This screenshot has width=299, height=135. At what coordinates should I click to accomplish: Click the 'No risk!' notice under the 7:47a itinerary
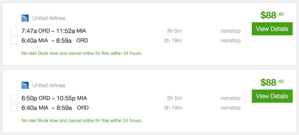click(82, 54)
